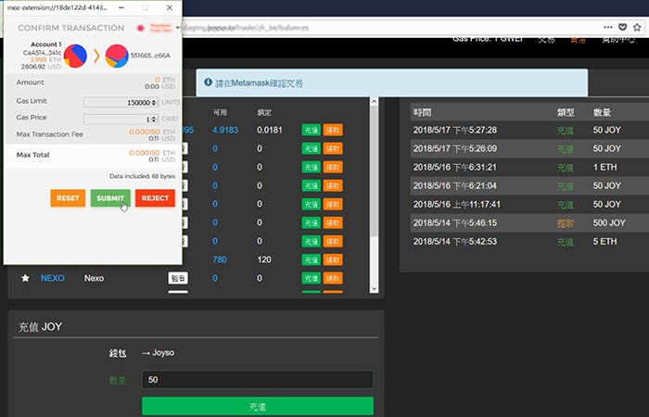Click the 時間 column header
Viewport: 649px width, 417px height.
422,112
